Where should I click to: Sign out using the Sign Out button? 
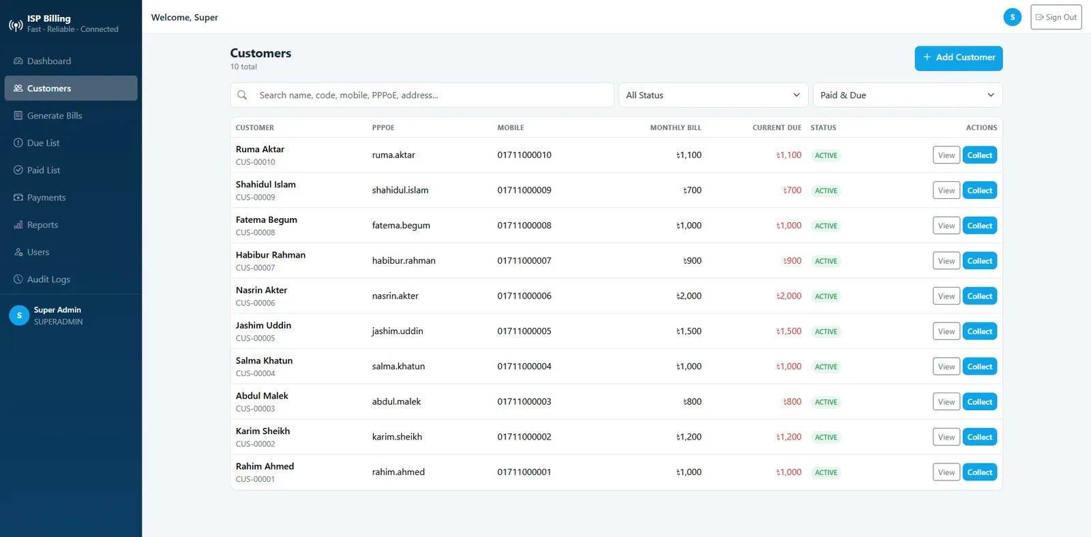pos(1056,17)
